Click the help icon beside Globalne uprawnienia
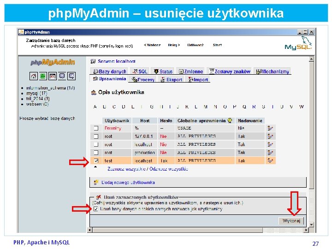The image size is (332, 249). (230, 120)
